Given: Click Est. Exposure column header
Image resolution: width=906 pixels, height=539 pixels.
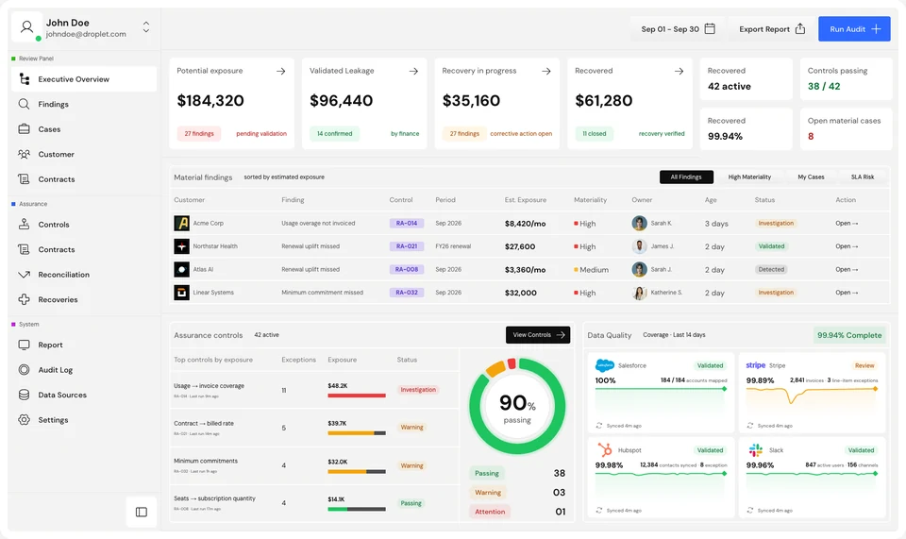Looking at the screenshot, I should coord(526,200).
